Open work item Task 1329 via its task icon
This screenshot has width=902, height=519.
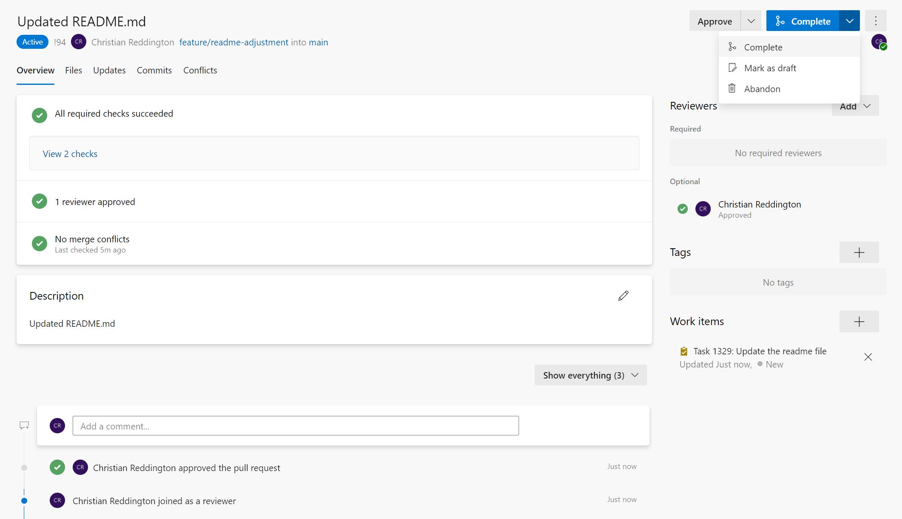(684, 351)
